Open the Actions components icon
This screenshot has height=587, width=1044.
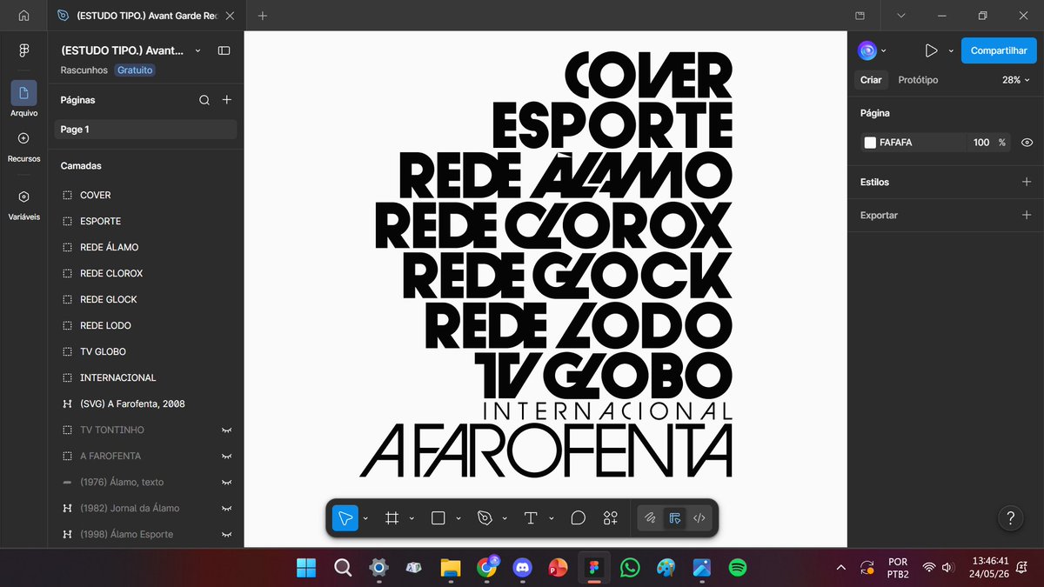(x=611, y=518)
